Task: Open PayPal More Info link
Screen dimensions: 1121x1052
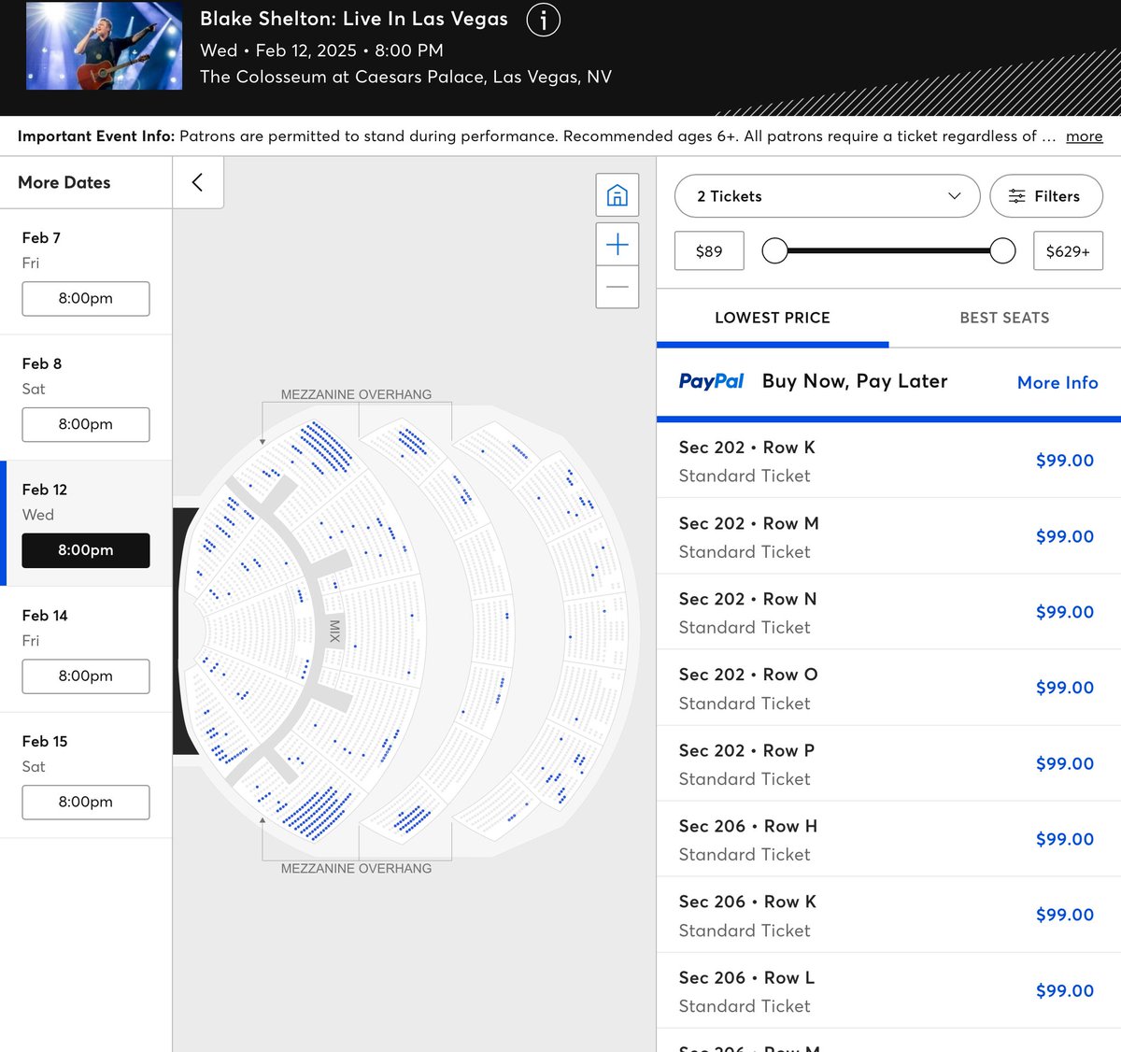Action: pos(1057,382)
